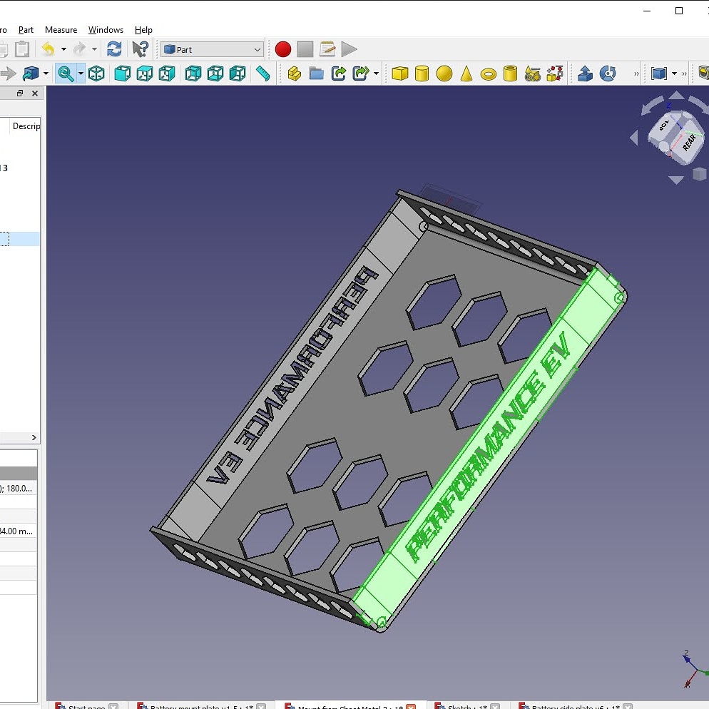Set the Isometric view cube icon

(96, 73)
